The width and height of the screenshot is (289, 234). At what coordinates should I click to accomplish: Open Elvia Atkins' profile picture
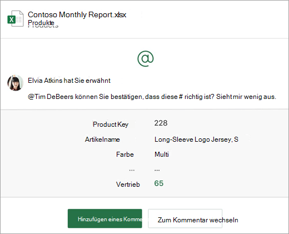coord(15,83)
